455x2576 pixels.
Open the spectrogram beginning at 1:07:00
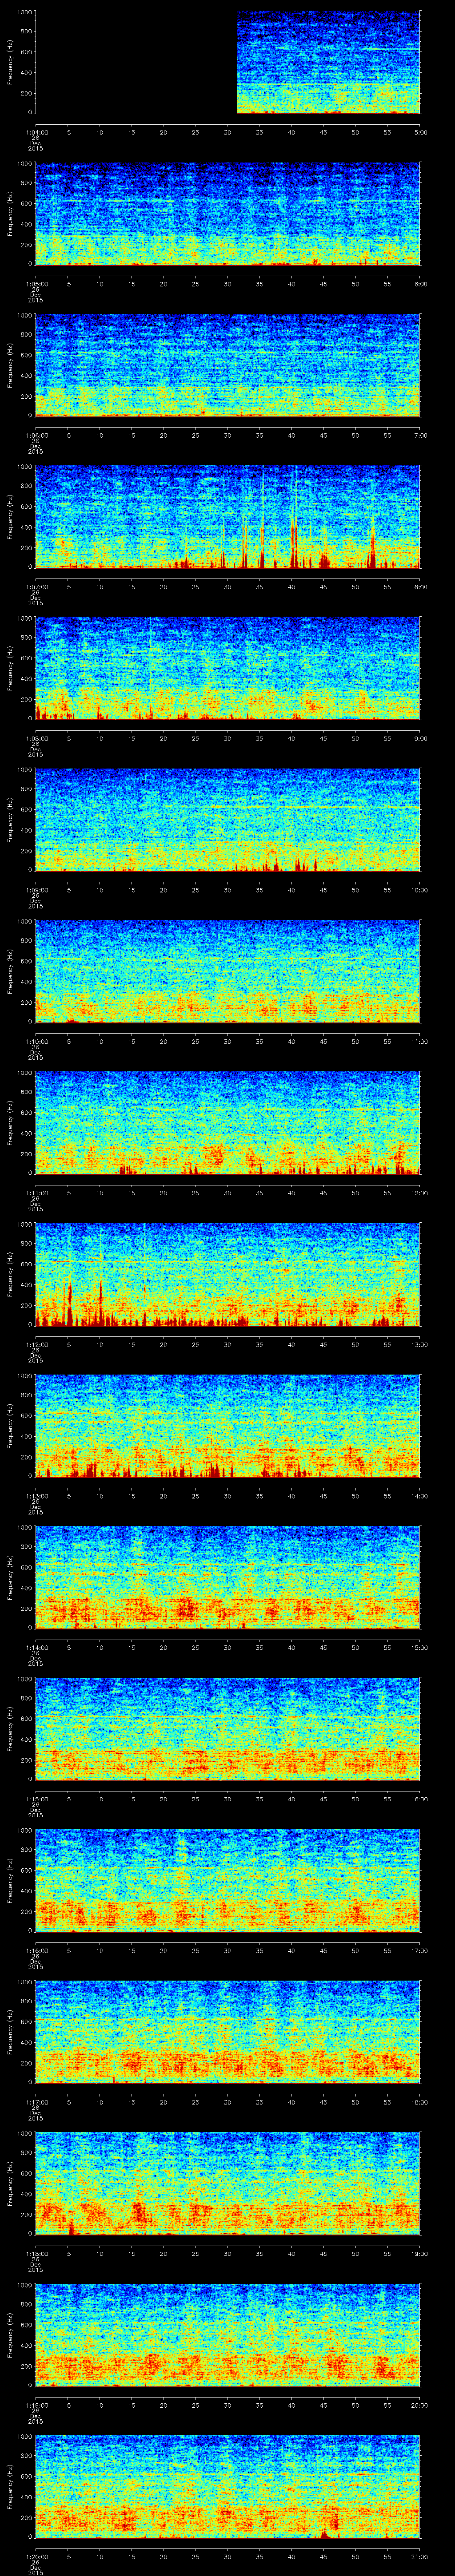click(x=228, y=516)
